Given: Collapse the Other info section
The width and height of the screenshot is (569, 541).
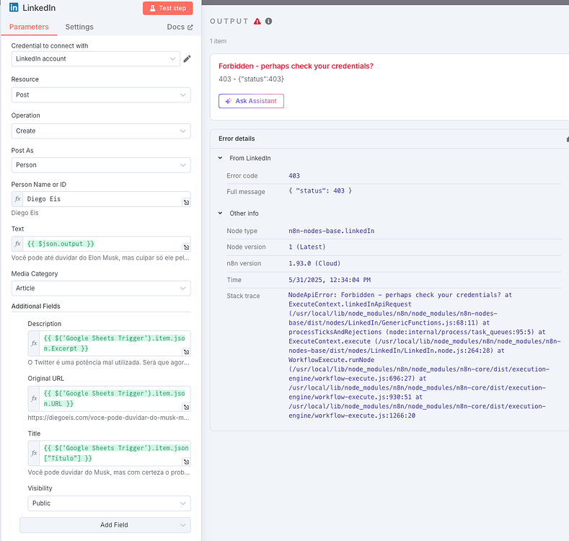Looking at the screenshot, I should pos(221,214).
